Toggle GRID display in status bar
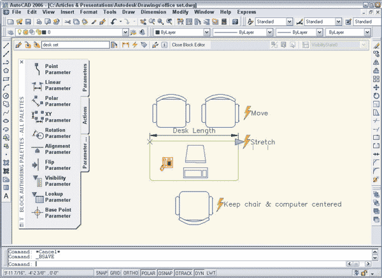This screenshot has height=278, width=382. (x=115, y=273)
